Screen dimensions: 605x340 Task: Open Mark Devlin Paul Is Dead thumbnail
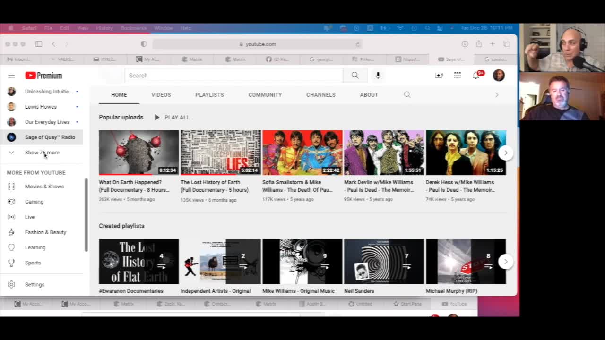click(384, 153)
